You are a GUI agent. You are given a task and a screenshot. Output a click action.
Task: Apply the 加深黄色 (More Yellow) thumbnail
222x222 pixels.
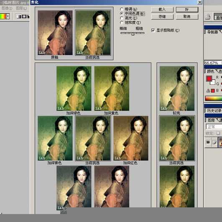[112, 88]
